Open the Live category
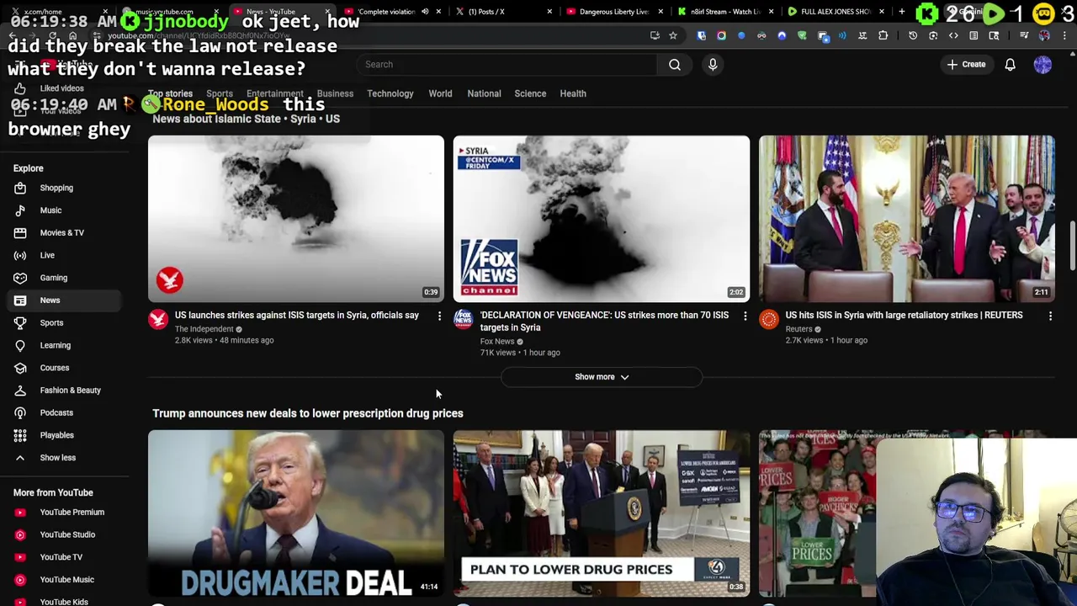Viewport: 1077px width, 606px height. (47, 255)
